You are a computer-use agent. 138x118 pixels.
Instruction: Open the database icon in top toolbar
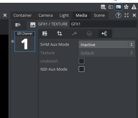(x=103, y=7)
